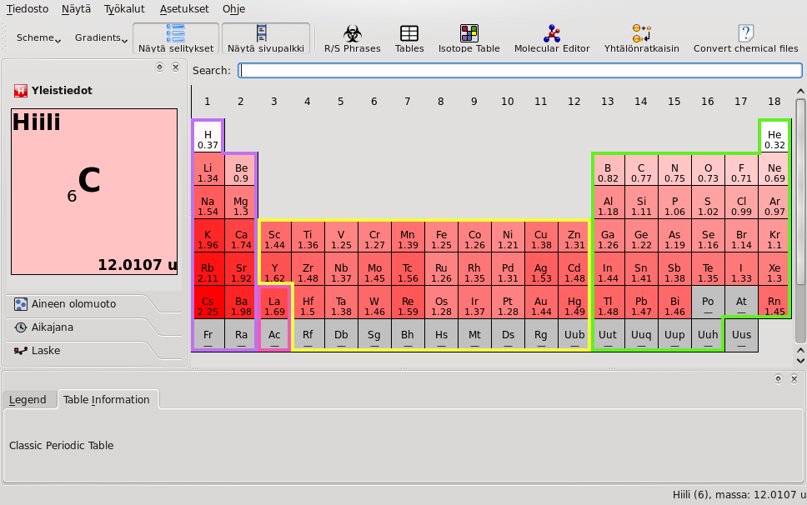Select the He element cell
Image resolution: width=807 pixels, height=505 pixels.
tap(774, 138)
